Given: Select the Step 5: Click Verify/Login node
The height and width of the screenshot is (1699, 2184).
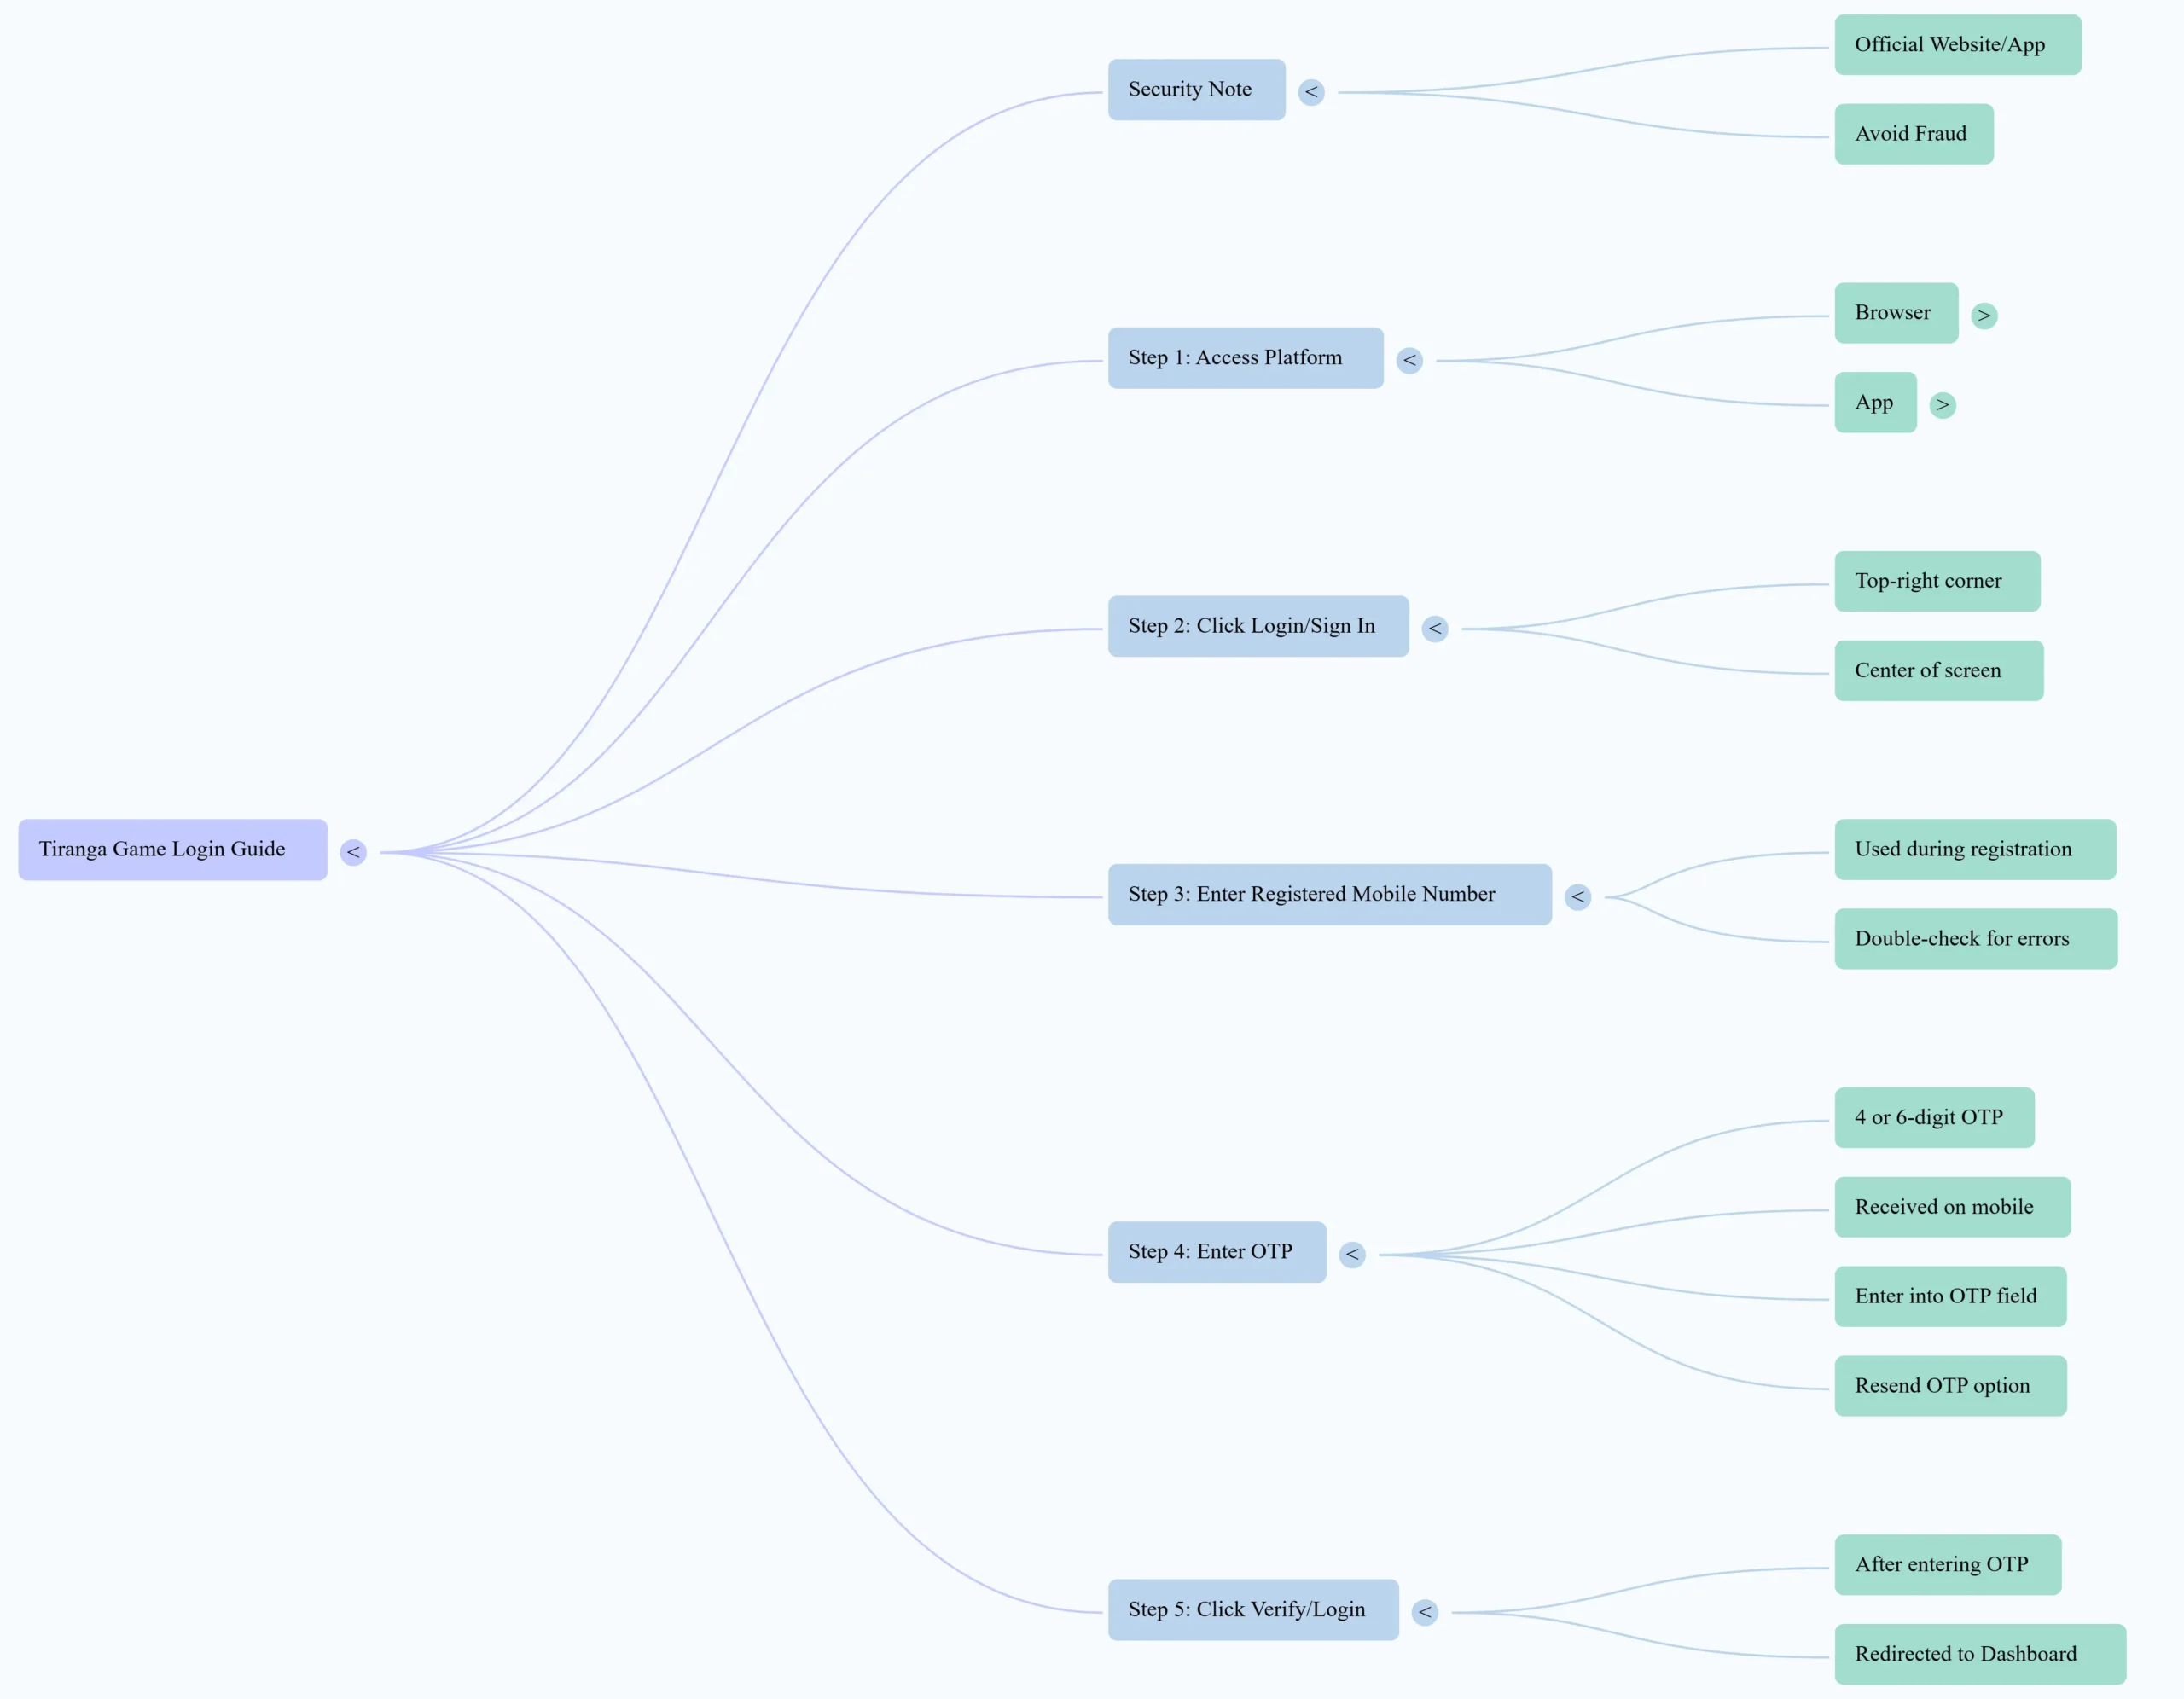Looking at the screenshot, I should pyautogui.click(x=1253, y=1610).
